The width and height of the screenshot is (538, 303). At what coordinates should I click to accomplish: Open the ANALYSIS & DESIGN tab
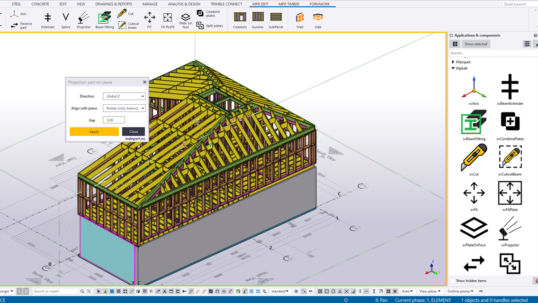(x=184, y=4)
